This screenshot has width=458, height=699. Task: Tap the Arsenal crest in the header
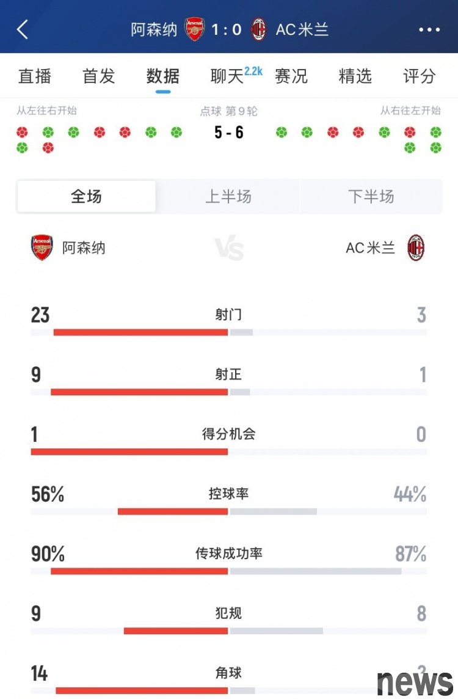[195, 29]
